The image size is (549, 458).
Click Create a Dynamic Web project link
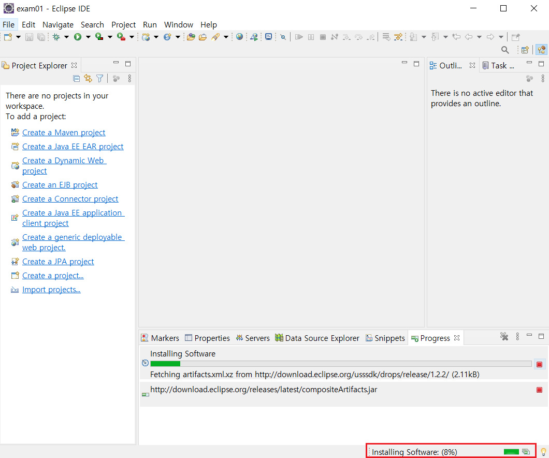[x=64, y=166]
